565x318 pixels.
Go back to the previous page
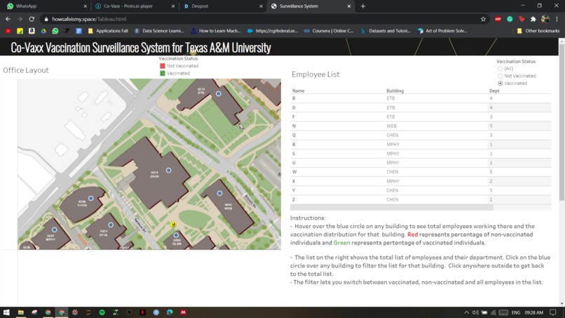pyautogui.click(x=8, y=19)
